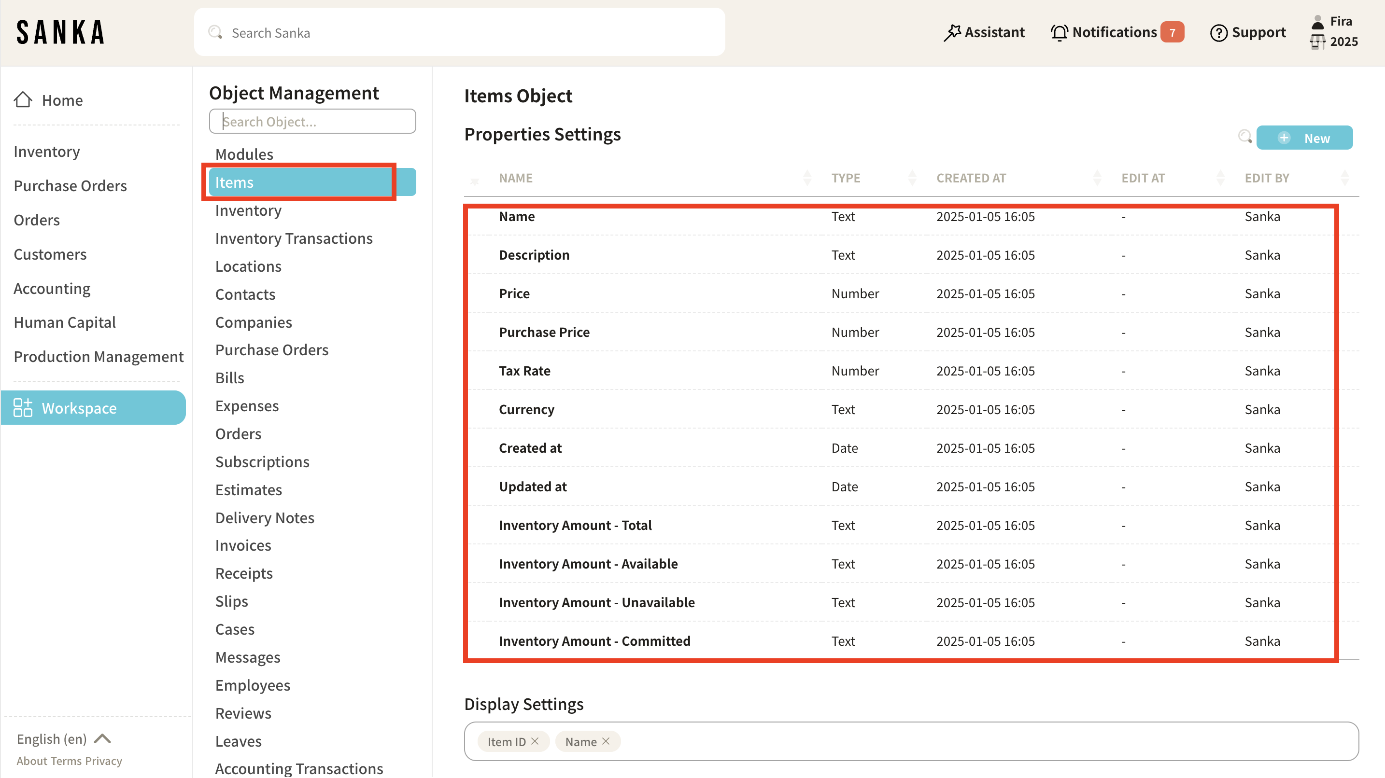
Task: Open the Notifications bell icon
Action: [x=1059, y=33]
